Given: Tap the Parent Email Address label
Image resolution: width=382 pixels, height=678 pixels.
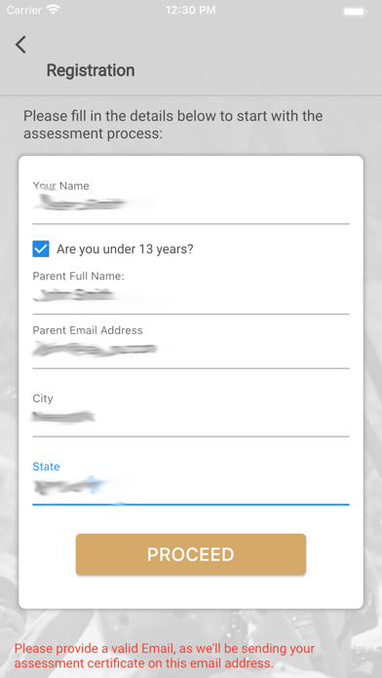Looking at the screenshot, I should tap(88, 330).
